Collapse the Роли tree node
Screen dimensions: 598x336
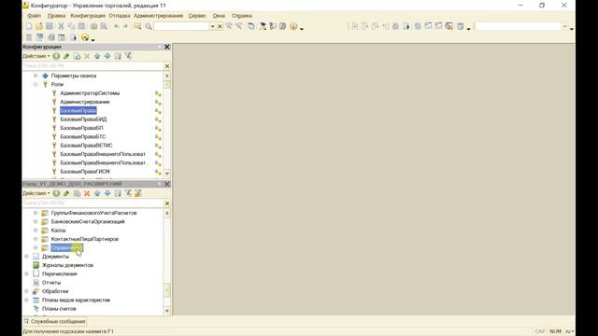click(x=36, y=84)
